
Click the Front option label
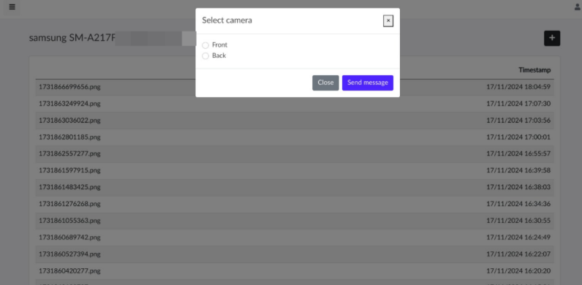pos(220,45)
